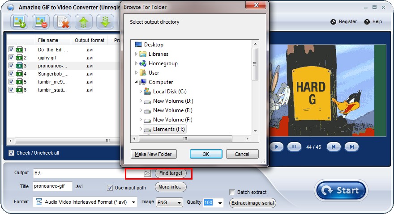Click the Clear file list toolbar icon

[62, 21]
